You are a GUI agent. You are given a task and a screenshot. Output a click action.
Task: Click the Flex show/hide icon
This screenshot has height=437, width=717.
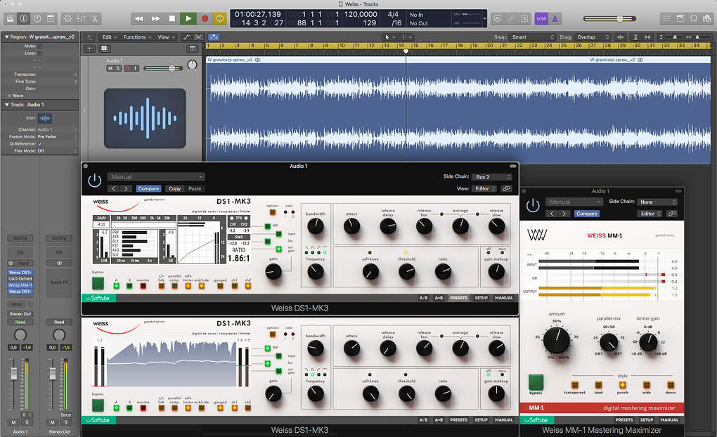pyautogui.click(x=198, y=37)
